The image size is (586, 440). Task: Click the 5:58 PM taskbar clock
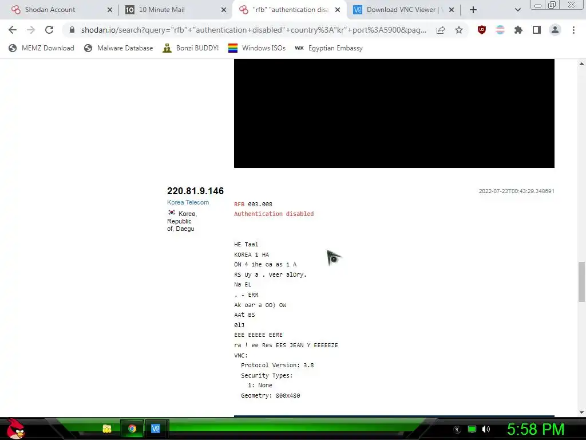536,429
